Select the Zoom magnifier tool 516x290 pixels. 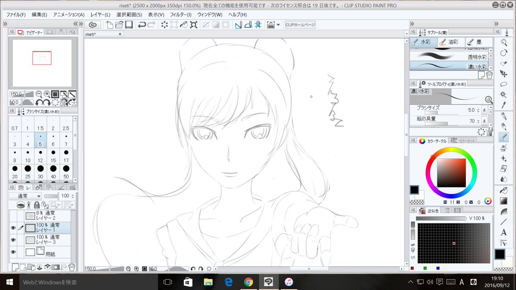pos(504,42)
